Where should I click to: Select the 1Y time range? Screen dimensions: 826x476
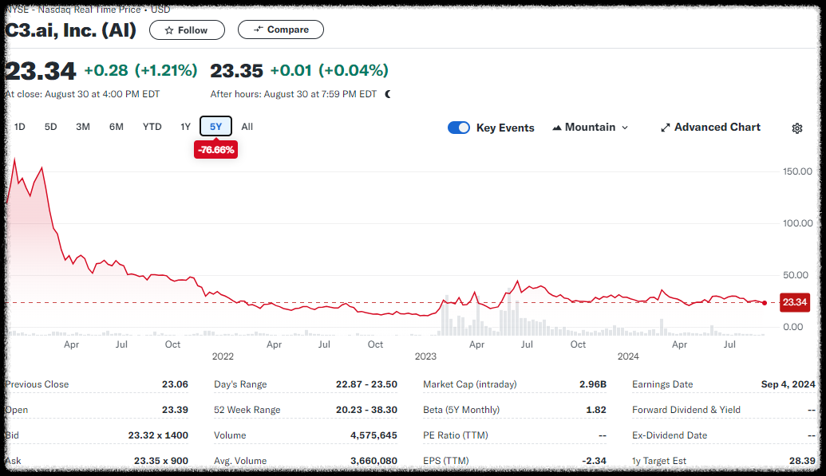pos(185,127)
